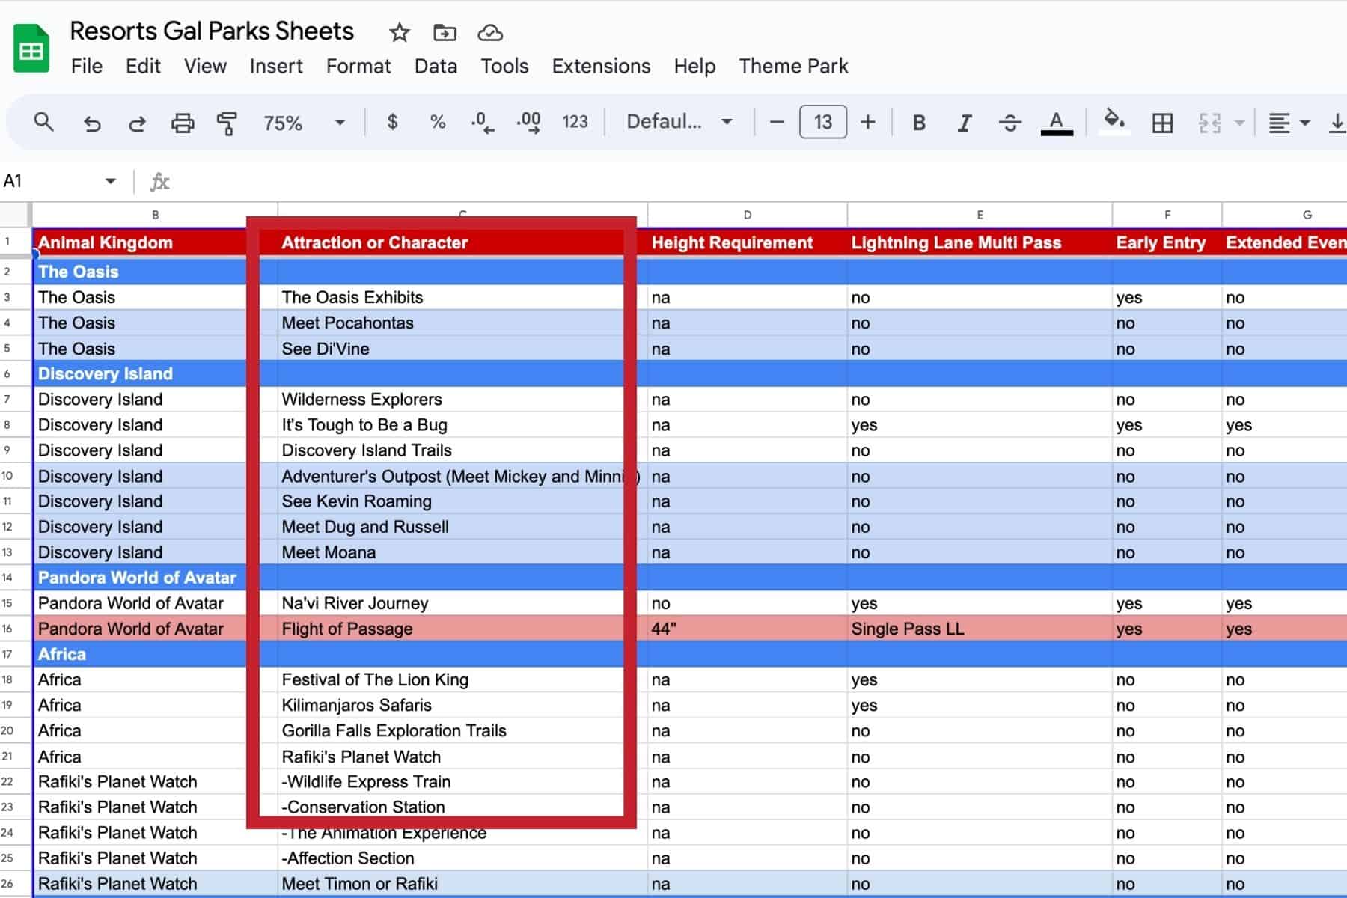Open the Data menu

(436, 66)
